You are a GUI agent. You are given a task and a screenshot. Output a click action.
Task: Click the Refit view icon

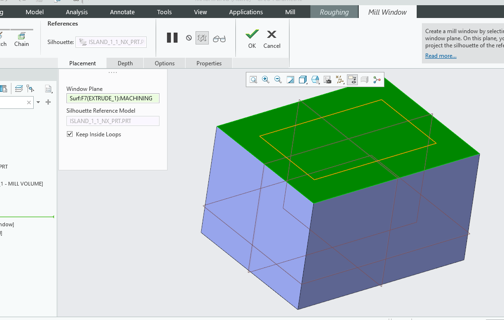click(253, 80)
